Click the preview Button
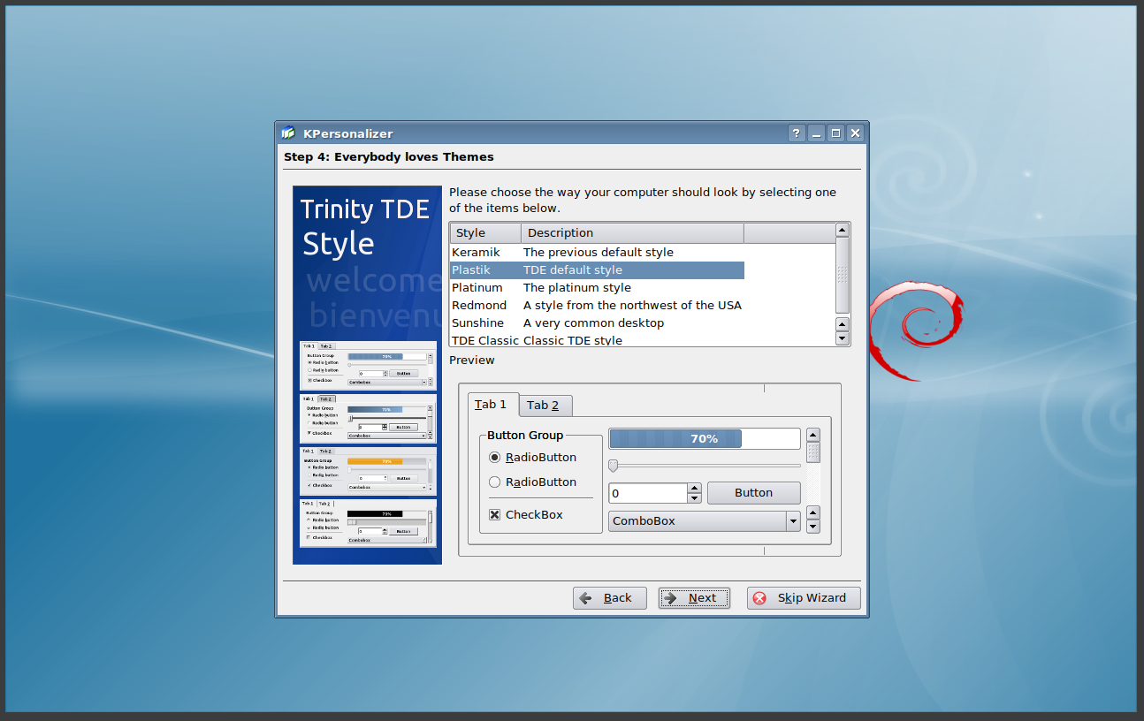Image resolution: width=1144 pixels, height=721 pixels. tap(753, 493)
